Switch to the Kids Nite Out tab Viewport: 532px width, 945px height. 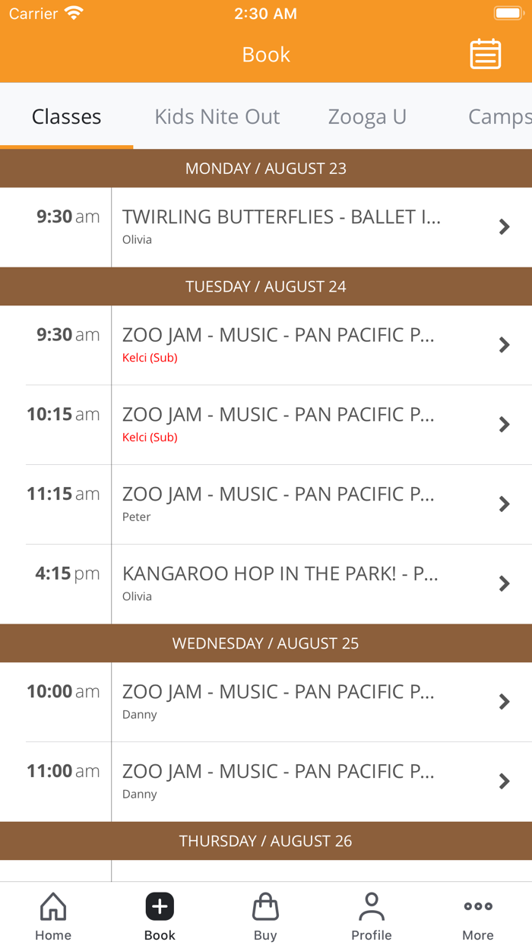[x=217, y=116]
